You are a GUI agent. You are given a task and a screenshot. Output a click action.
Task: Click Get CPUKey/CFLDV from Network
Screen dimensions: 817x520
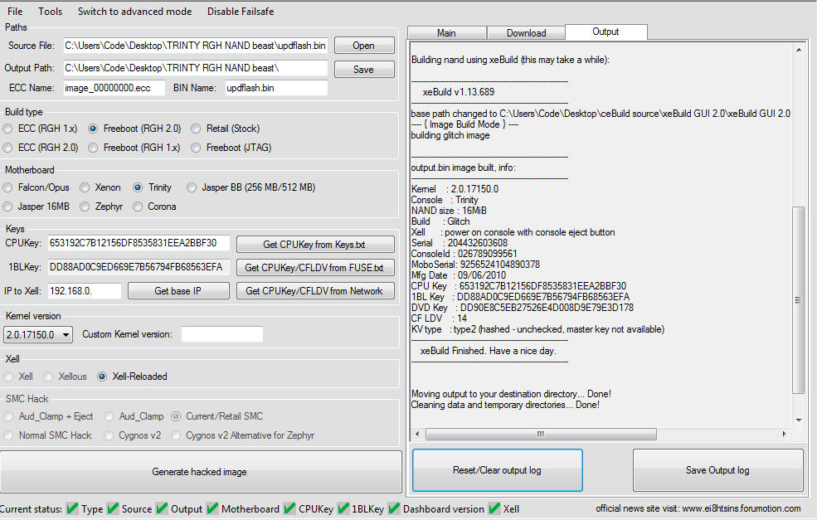314,291
